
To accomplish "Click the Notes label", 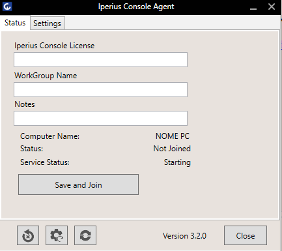I will pyautogui.click(x=25, y=104).
